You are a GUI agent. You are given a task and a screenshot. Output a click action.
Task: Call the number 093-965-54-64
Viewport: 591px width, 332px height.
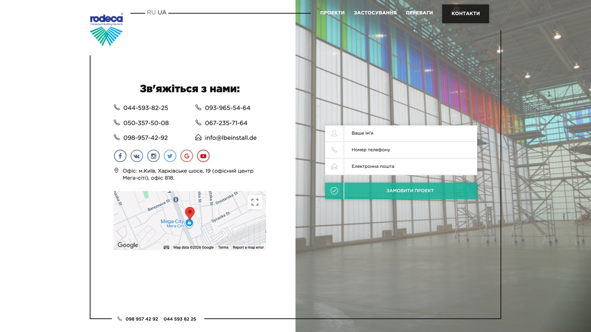[x=228, y=108]
